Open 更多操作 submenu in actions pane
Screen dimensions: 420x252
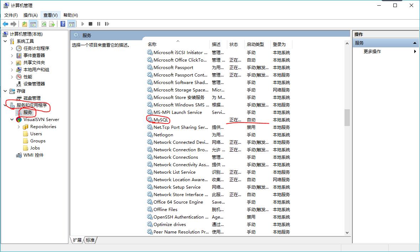pos(386,51)
